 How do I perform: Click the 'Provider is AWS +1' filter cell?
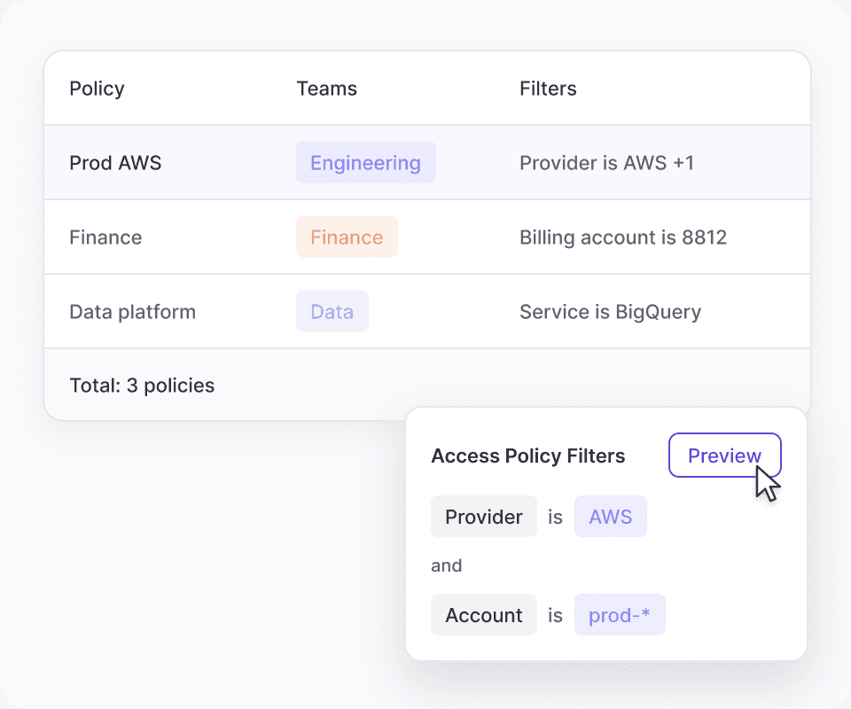pyautogui.click(x=606, y=163)
